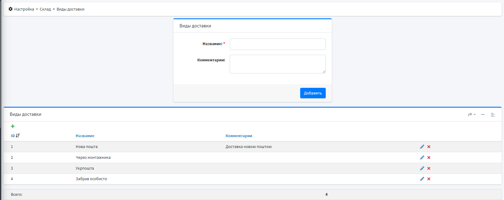The width and height of the screenshot is (504, 200).
Task: Delete the Укрпошта delivery type
Action: [x=429, y=168]
